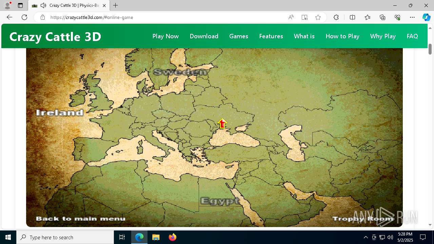The image size is (434, 244).
Task: Close the Crazy Cattle 3D tab
Action: click(x=104, y=5)
